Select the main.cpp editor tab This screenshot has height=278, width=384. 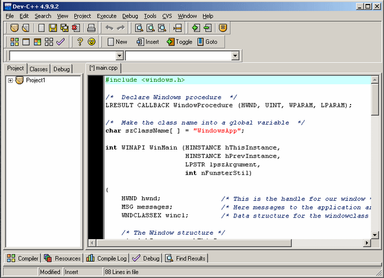click(103, 68)
